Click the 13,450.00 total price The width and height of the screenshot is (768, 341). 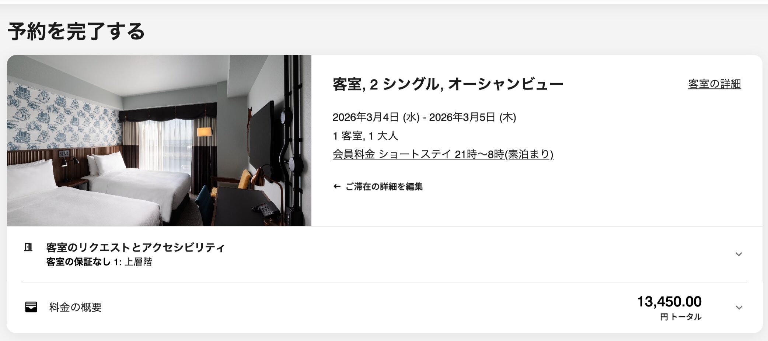pyautogui.click(x=669, y=302)
